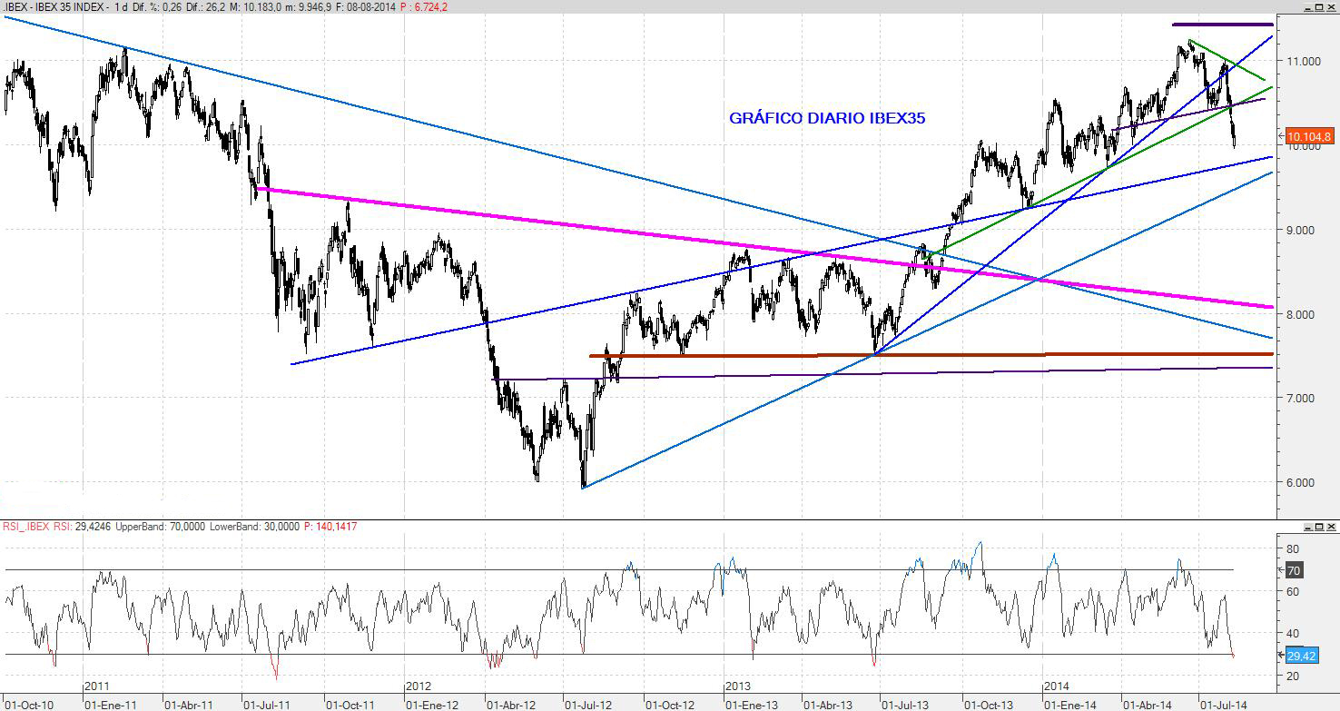This screenshot has width=1340, height=711.
Task: Click the 01-Jul-14 date on time axis
Action: (1221, 704)
